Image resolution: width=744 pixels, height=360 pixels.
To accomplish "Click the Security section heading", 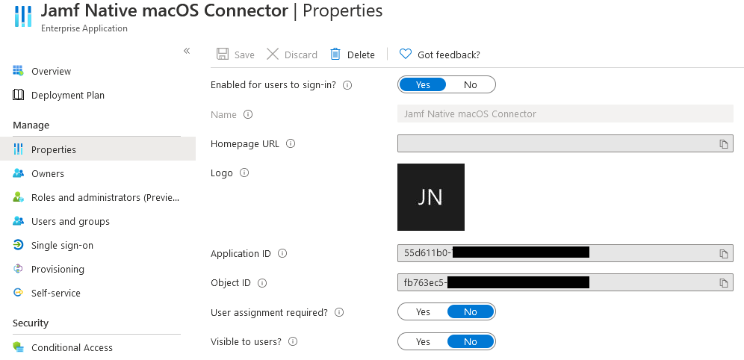I will (31, 323).
